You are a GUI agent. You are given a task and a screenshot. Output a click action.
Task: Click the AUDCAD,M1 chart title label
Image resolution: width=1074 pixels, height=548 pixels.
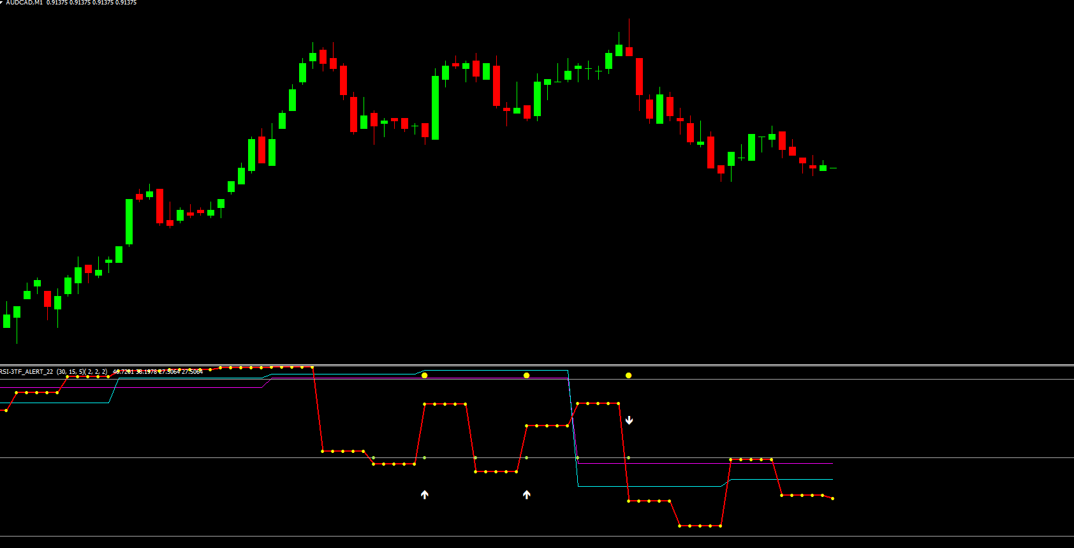(x=24, y=3)
